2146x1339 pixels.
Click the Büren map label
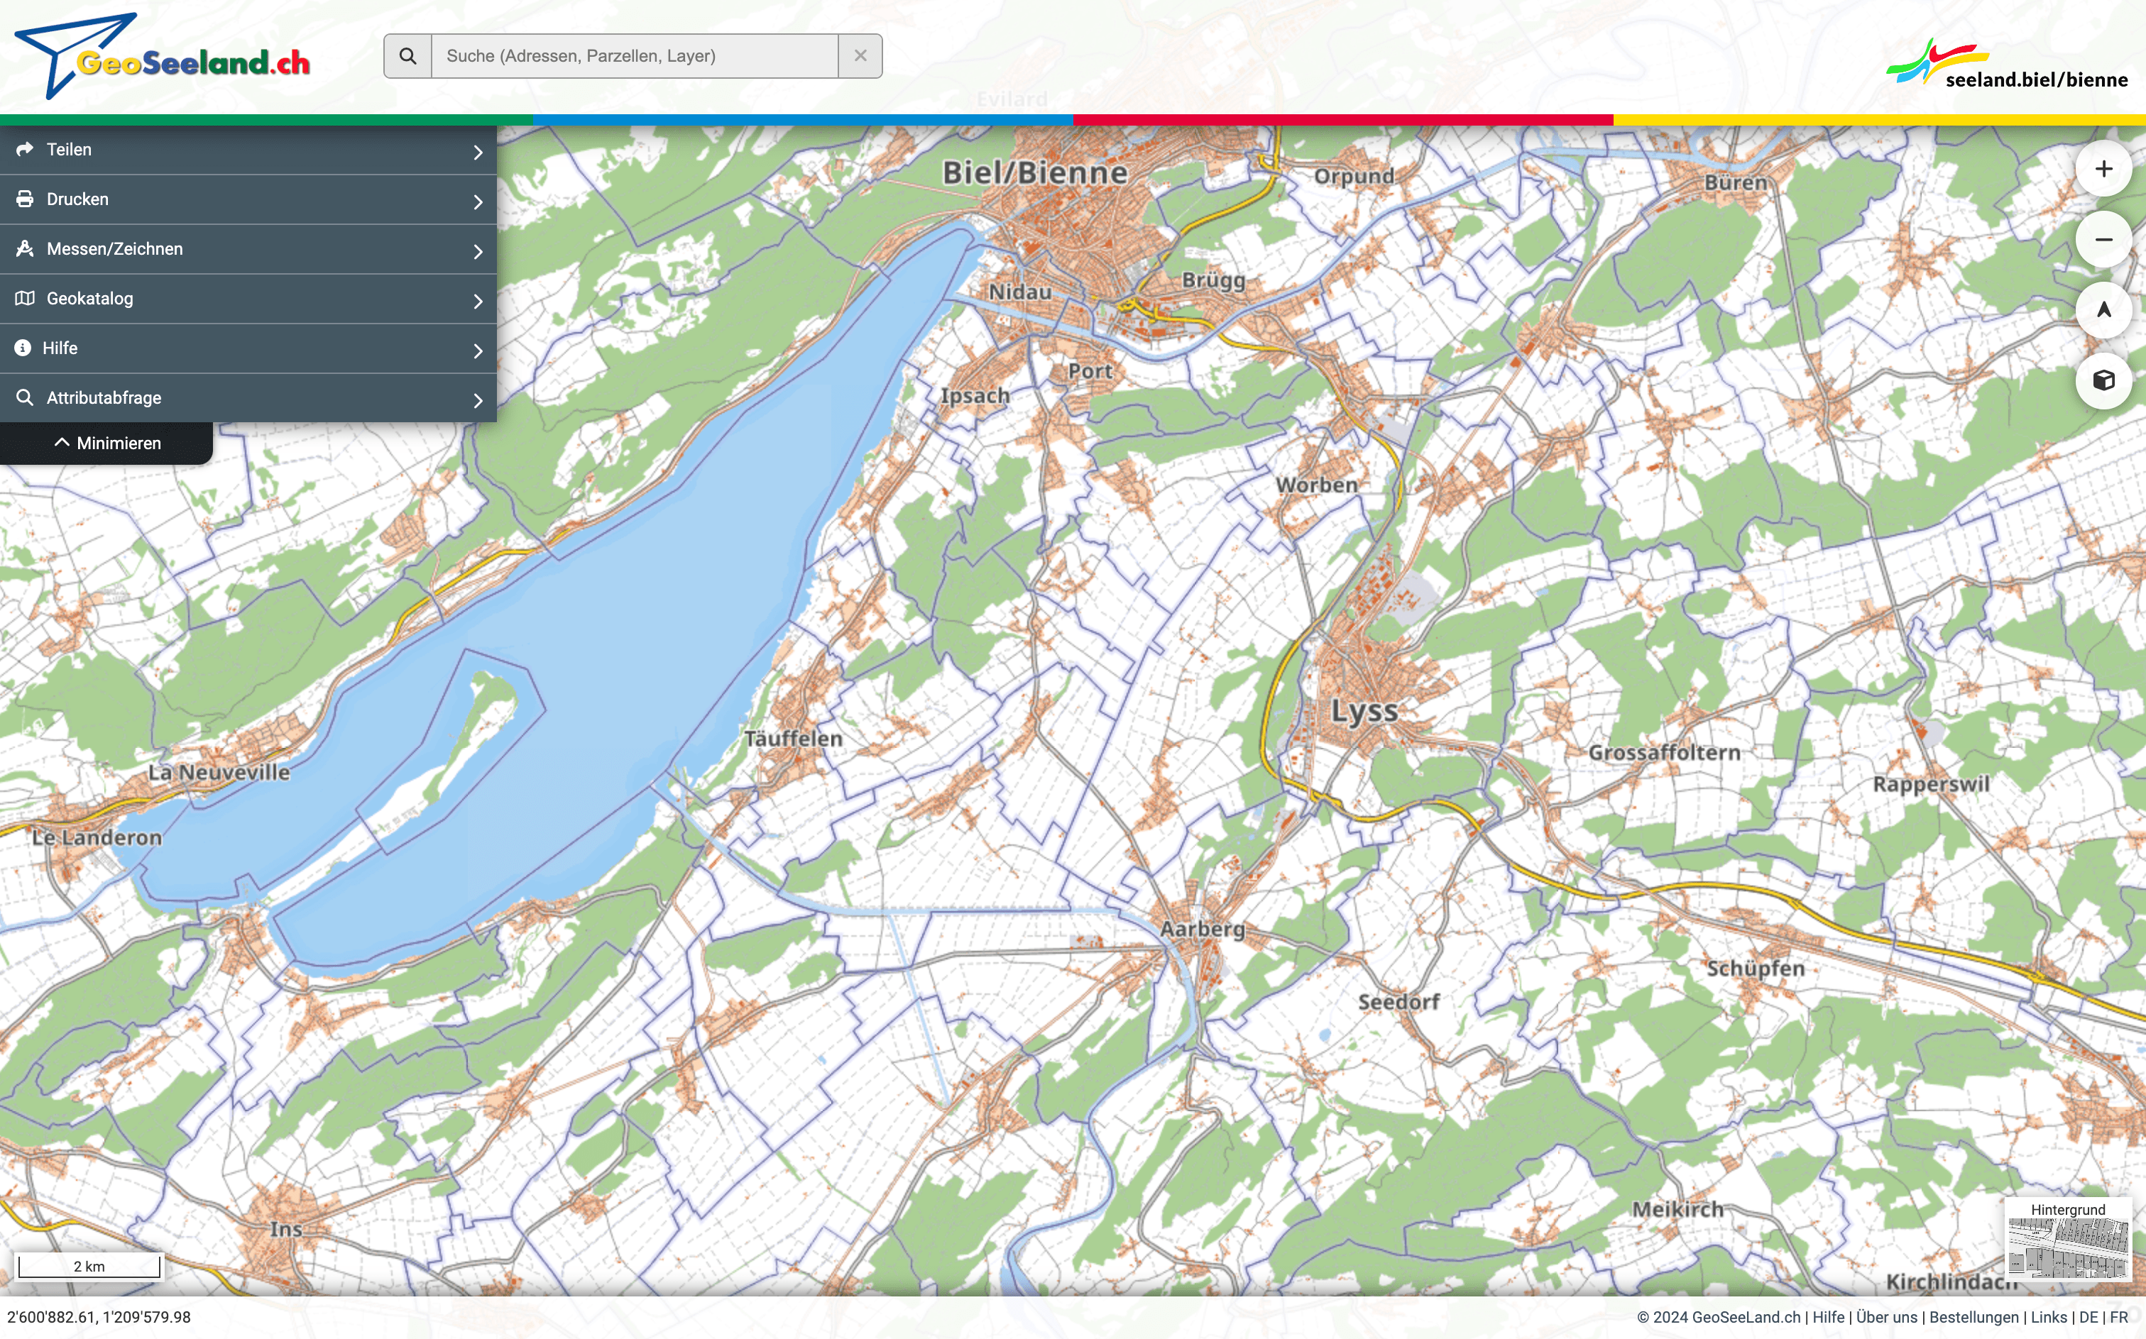coord(1736,183)
